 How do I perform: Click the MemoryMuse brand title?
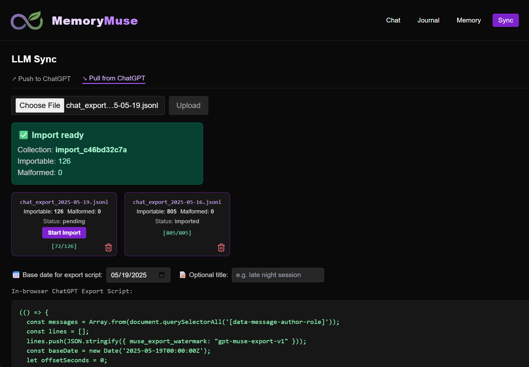(x=95, y=21)
